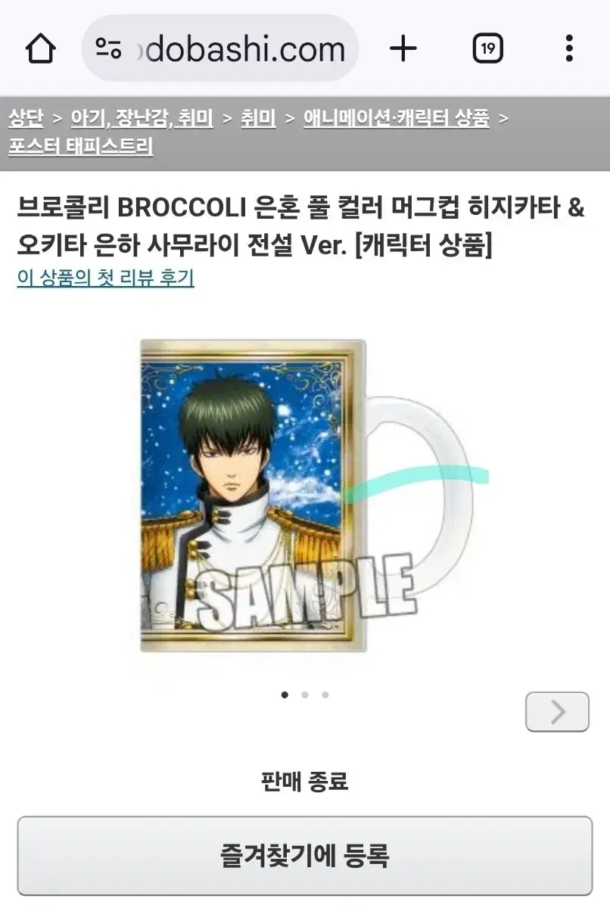Screen dimensions: 610x908
Task: Open a new tab with plus icon
Action: 403,49
